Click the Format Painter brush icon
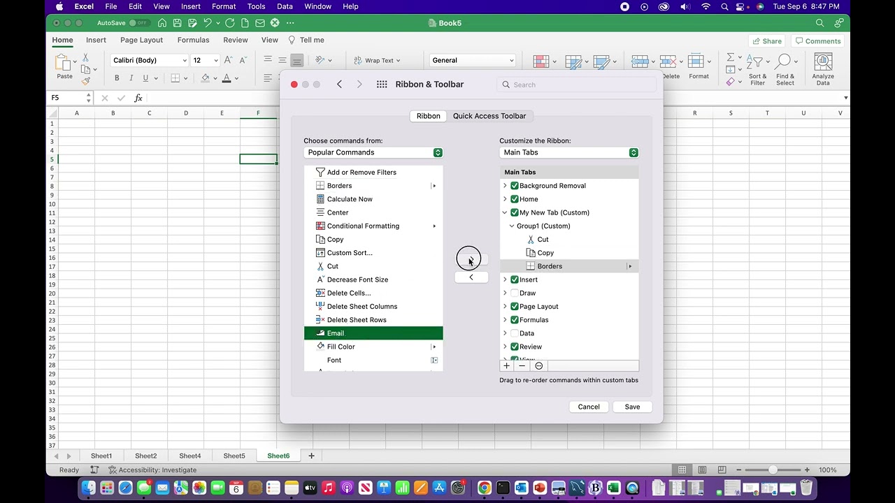Viewport: 895px width, 503px height. pyautogui.click(x=86, y=81)
